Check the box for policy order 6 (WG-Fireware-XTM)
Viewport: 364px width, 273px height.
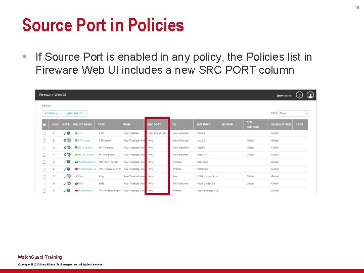pos(44,169)
